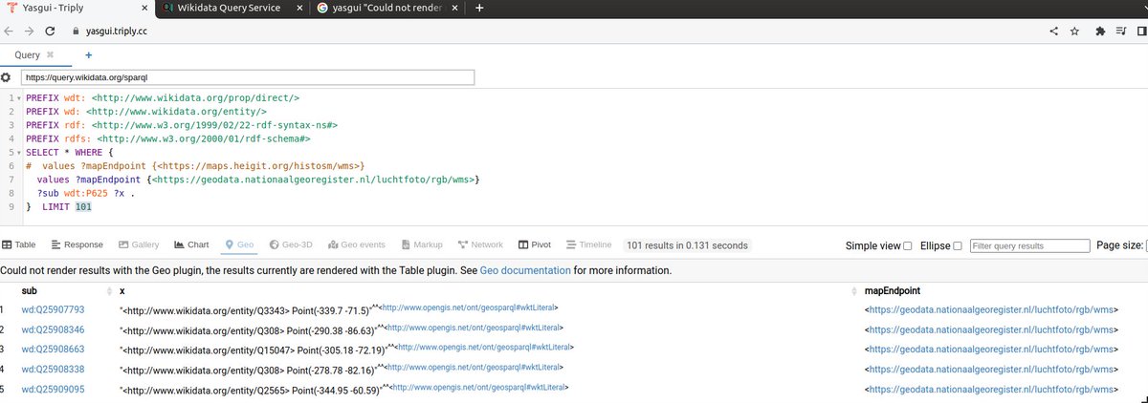Open the media control playlist icon
1148x403 pixels.
(1121, 31)
